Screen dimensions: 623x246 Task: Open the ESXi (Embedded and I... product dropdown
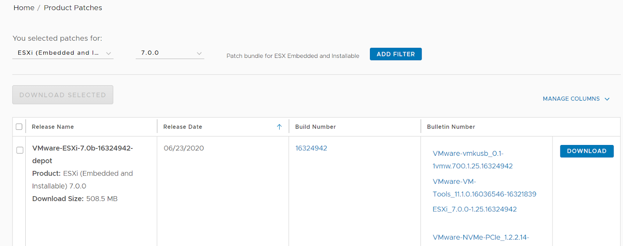63,53
